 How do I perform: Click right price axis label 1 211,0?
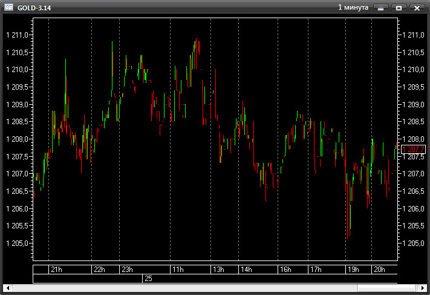[x=413, y=35]
